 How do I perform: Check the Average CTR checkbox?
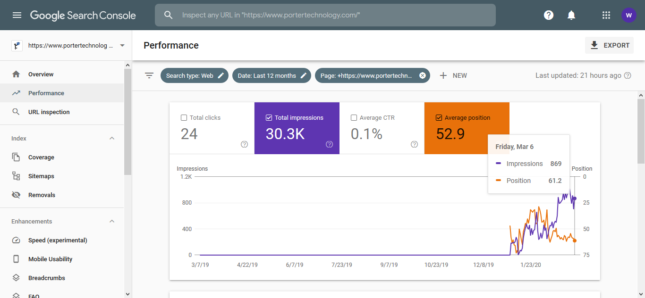tap(354, 118)
